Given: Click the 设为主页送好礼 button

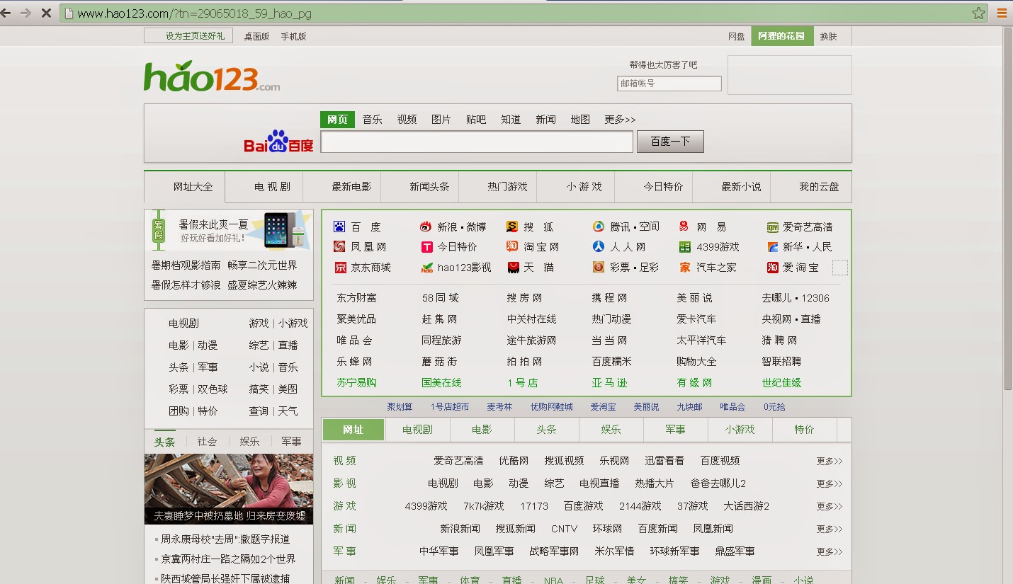Looking at the screenshot, I should tap(188, 36).
